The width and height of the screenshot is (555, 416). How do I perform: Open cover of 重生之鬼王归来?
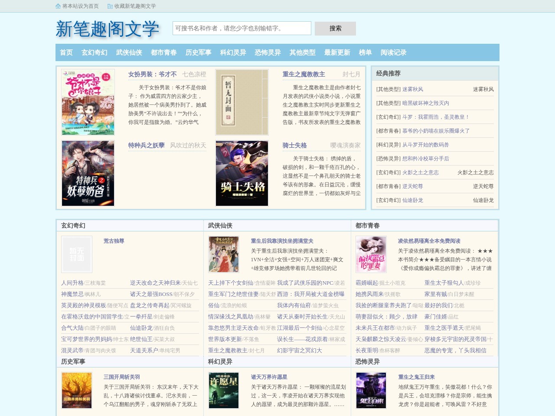click(371, 390)
